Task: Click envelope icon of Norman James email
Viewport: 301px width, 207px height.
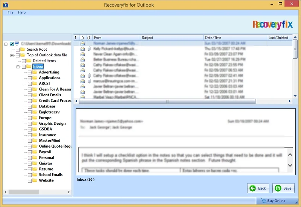Action: click(x=82, y=43)
